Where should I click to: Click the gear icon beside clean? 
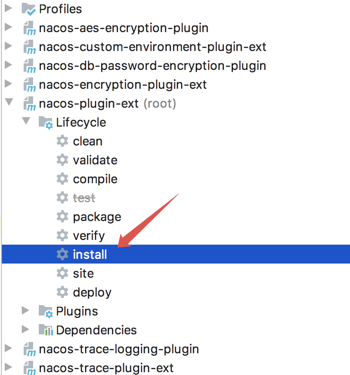click(x=62, y=141)
